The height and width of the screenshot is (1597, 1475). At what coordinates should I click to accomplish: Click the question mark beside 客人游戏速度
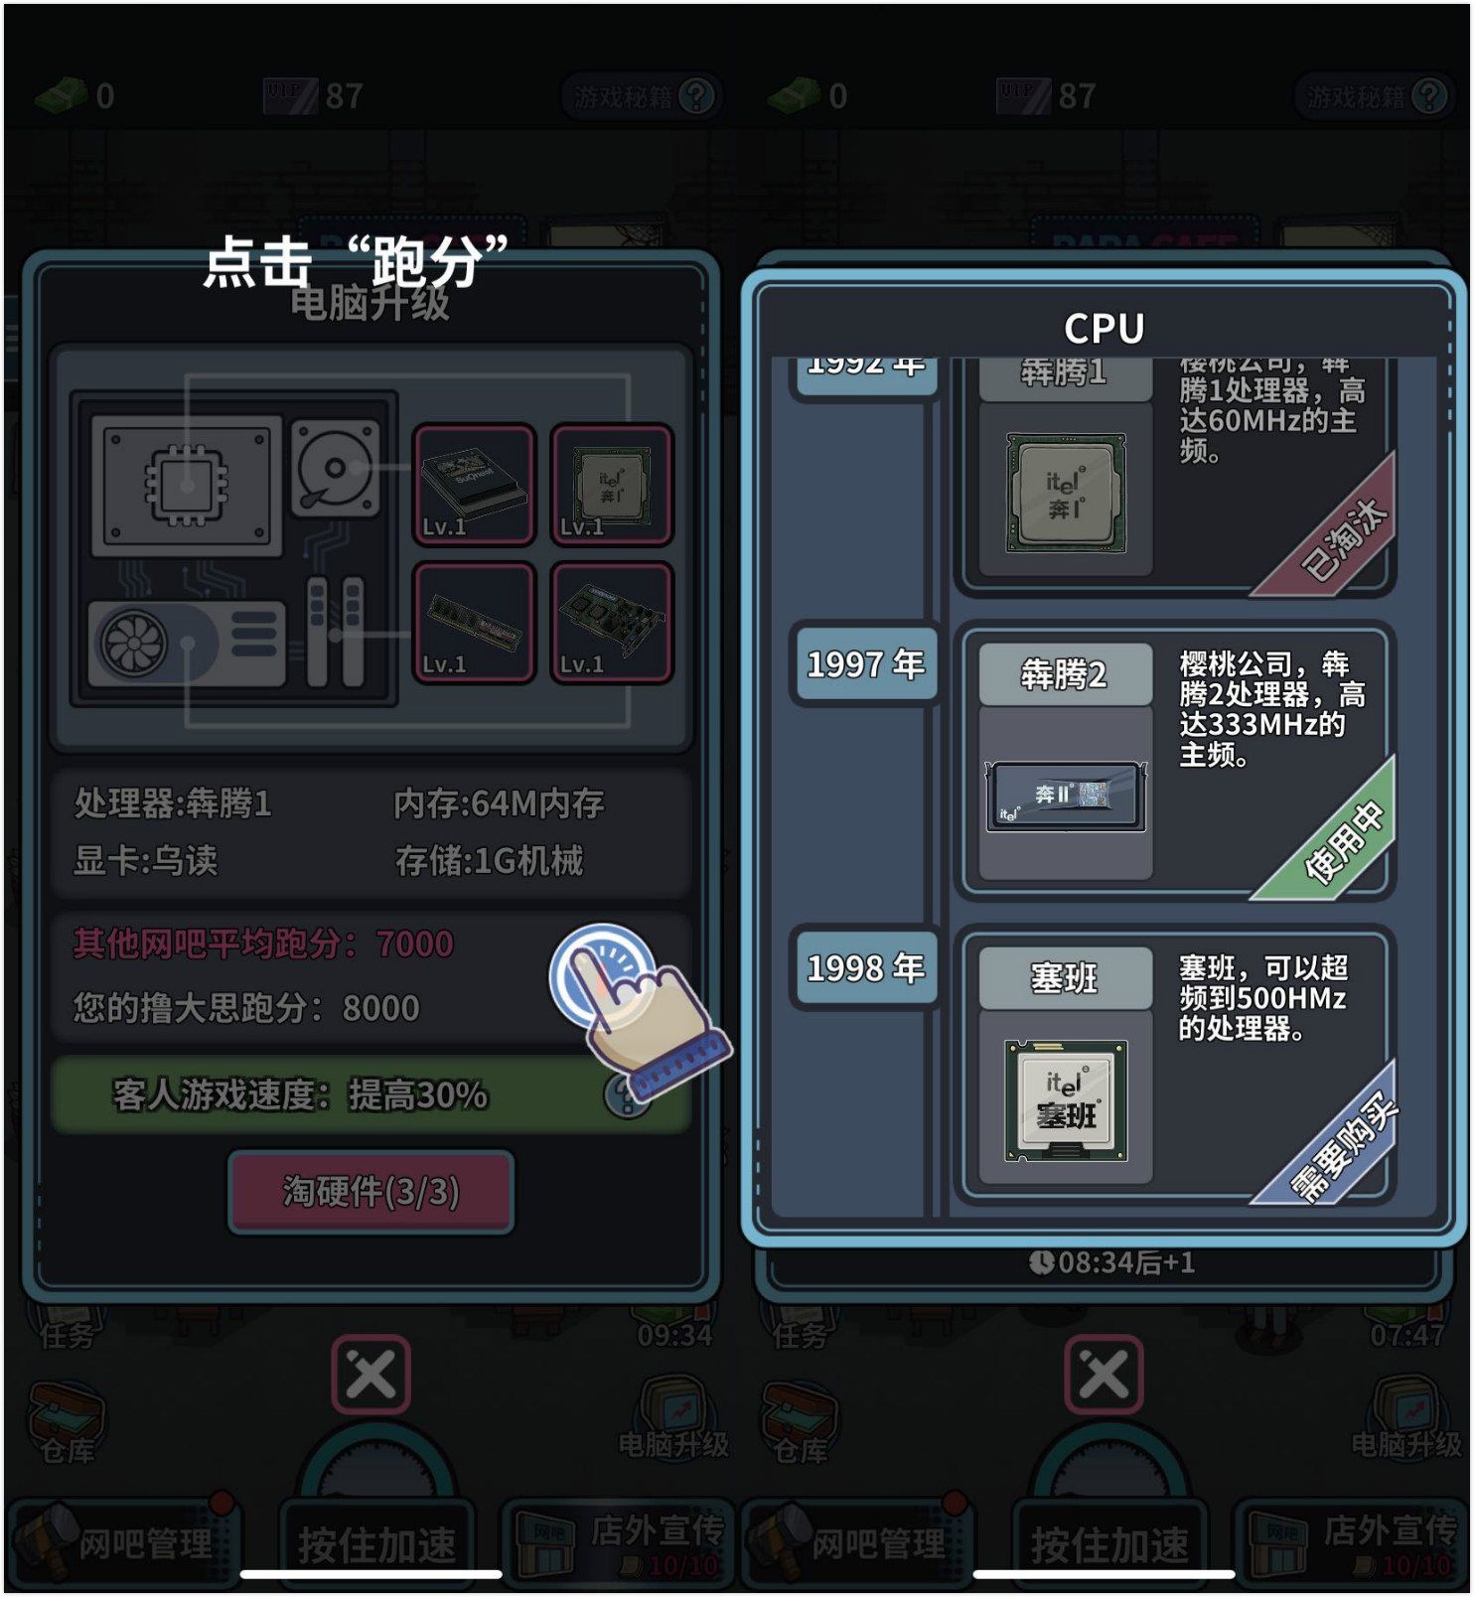[626, 1095]
